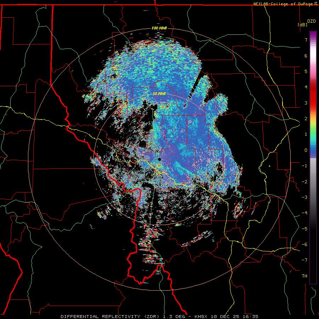Click the color scale bar at 7 dB
Screen dimensions: 319x319
(x=313, y=40)
